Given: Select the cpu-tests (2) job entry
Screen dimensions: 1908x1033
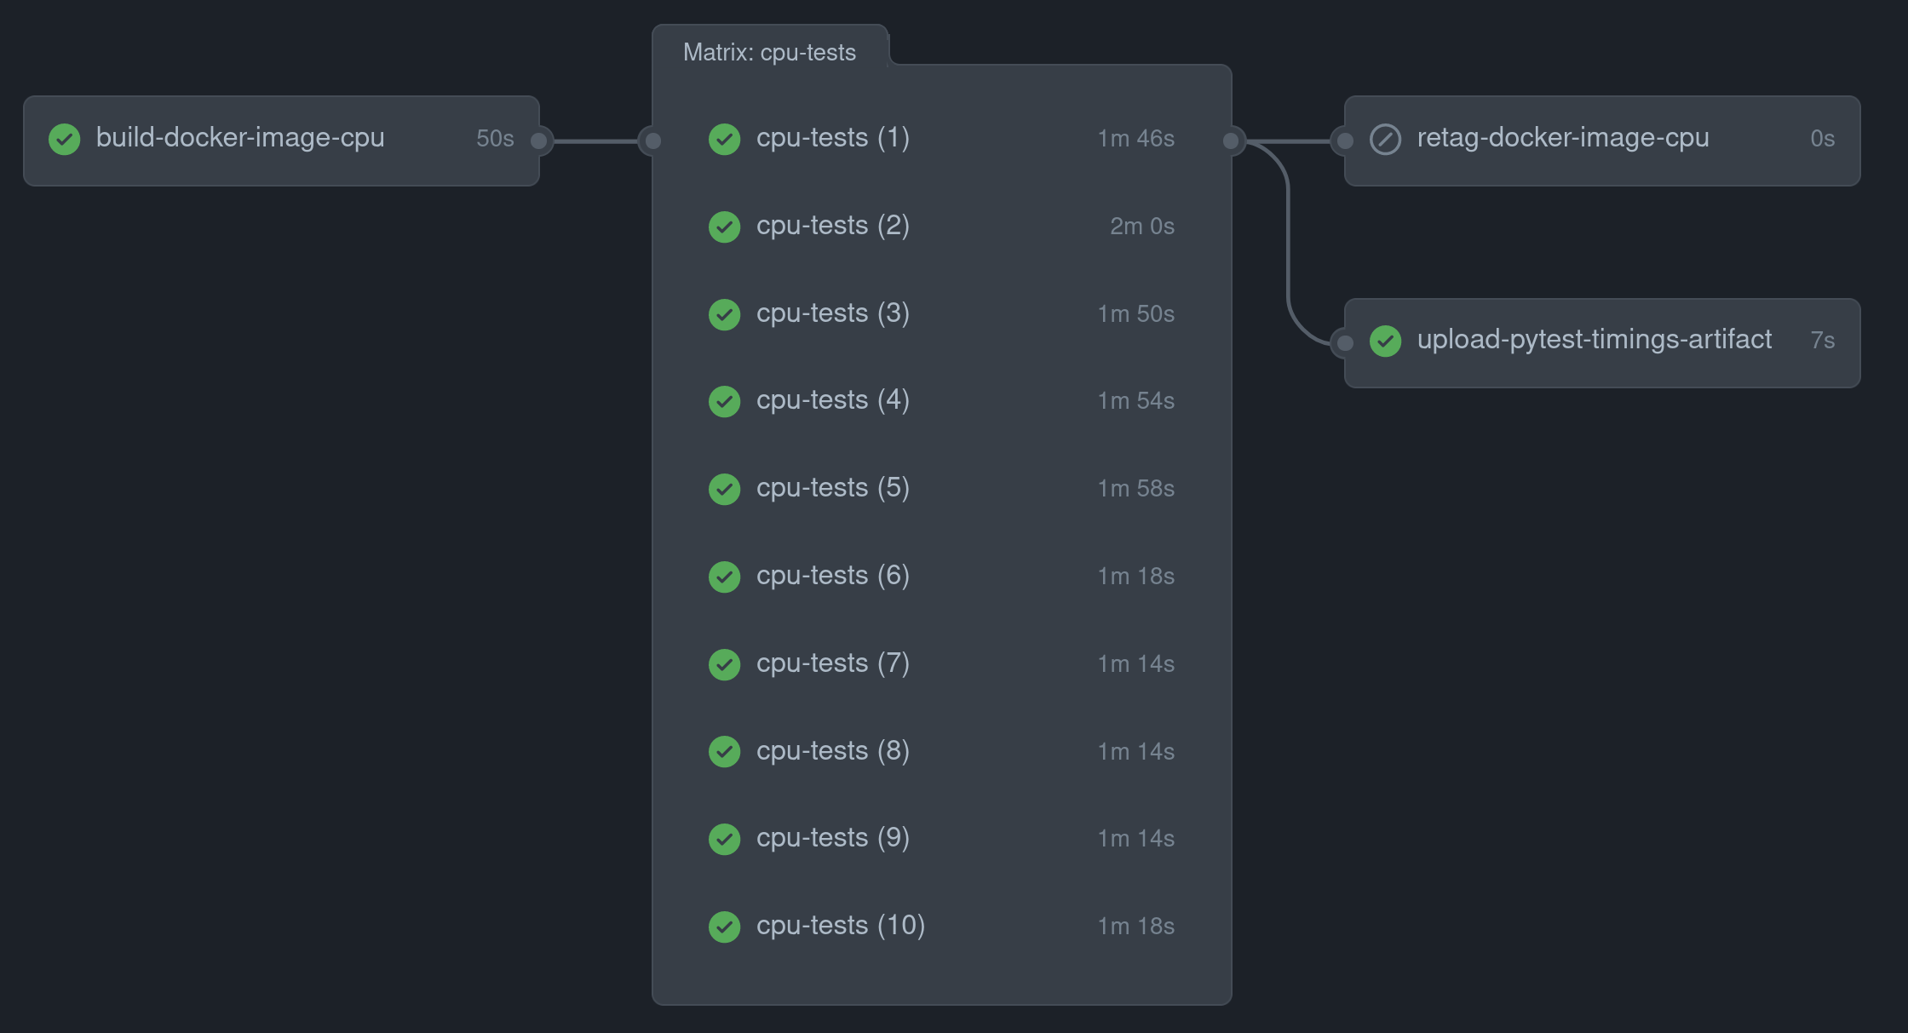Looking at the screenshot, I should click(832, 227).
